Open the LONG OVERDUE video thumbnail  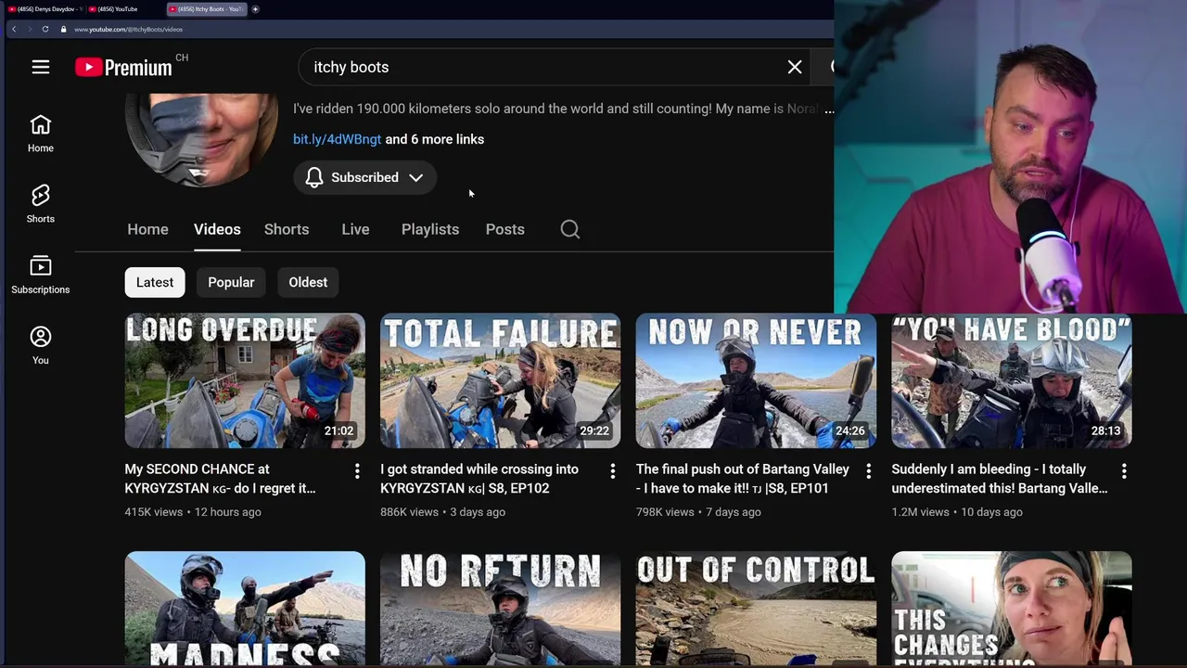245,380
